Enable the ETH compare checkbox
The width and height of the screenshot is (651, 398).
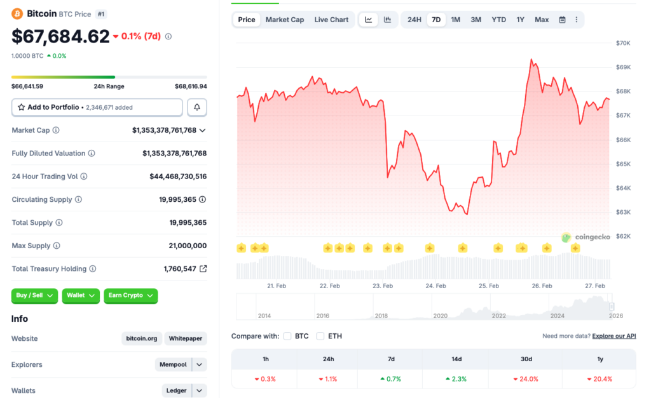click(x=320, y=336)
